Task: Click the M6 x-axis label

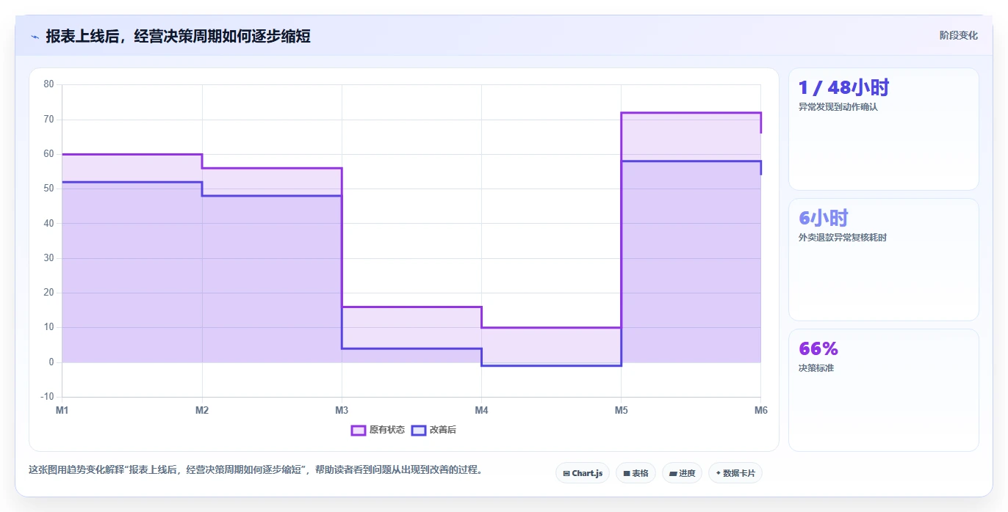Action: coord(760,410)
